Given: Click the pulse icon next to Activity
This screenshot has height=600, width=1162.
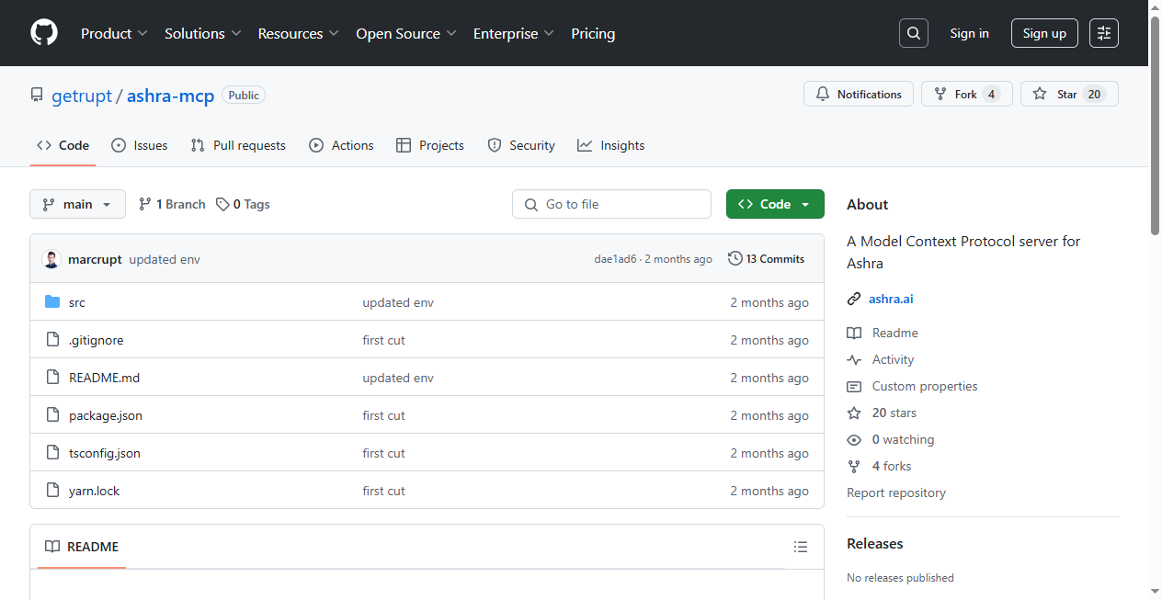Looking at the screenshot, I should pyautogui.click(x=854, y=359).
